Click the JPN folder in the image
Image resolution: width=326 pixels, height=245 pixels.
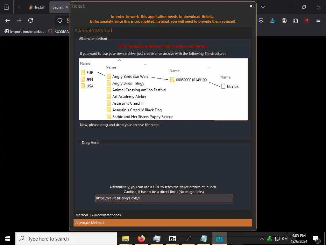(87, 79)
